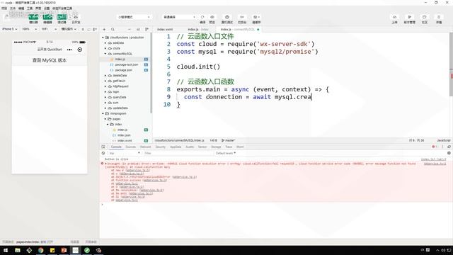Expand the queryData folder
Screen dimensions: 453x255
[x=105, y=98]
